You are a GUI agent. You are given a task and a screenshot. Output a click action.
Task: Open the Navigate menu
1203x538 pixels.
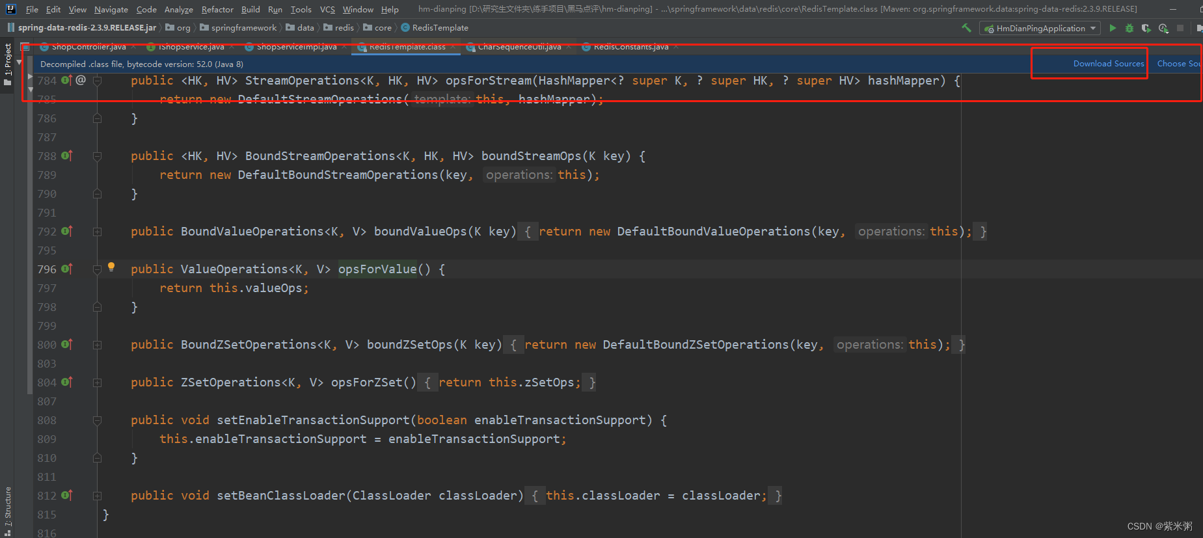click(x=111, y=9)
